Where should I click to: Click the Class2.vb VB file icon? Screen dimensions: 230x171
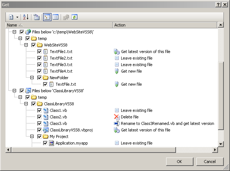point(46,117)
